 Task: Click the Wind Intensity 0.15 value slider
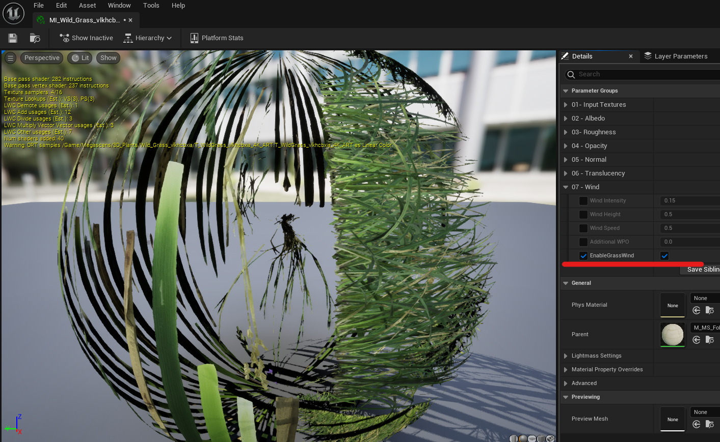(x=690, y=201)
